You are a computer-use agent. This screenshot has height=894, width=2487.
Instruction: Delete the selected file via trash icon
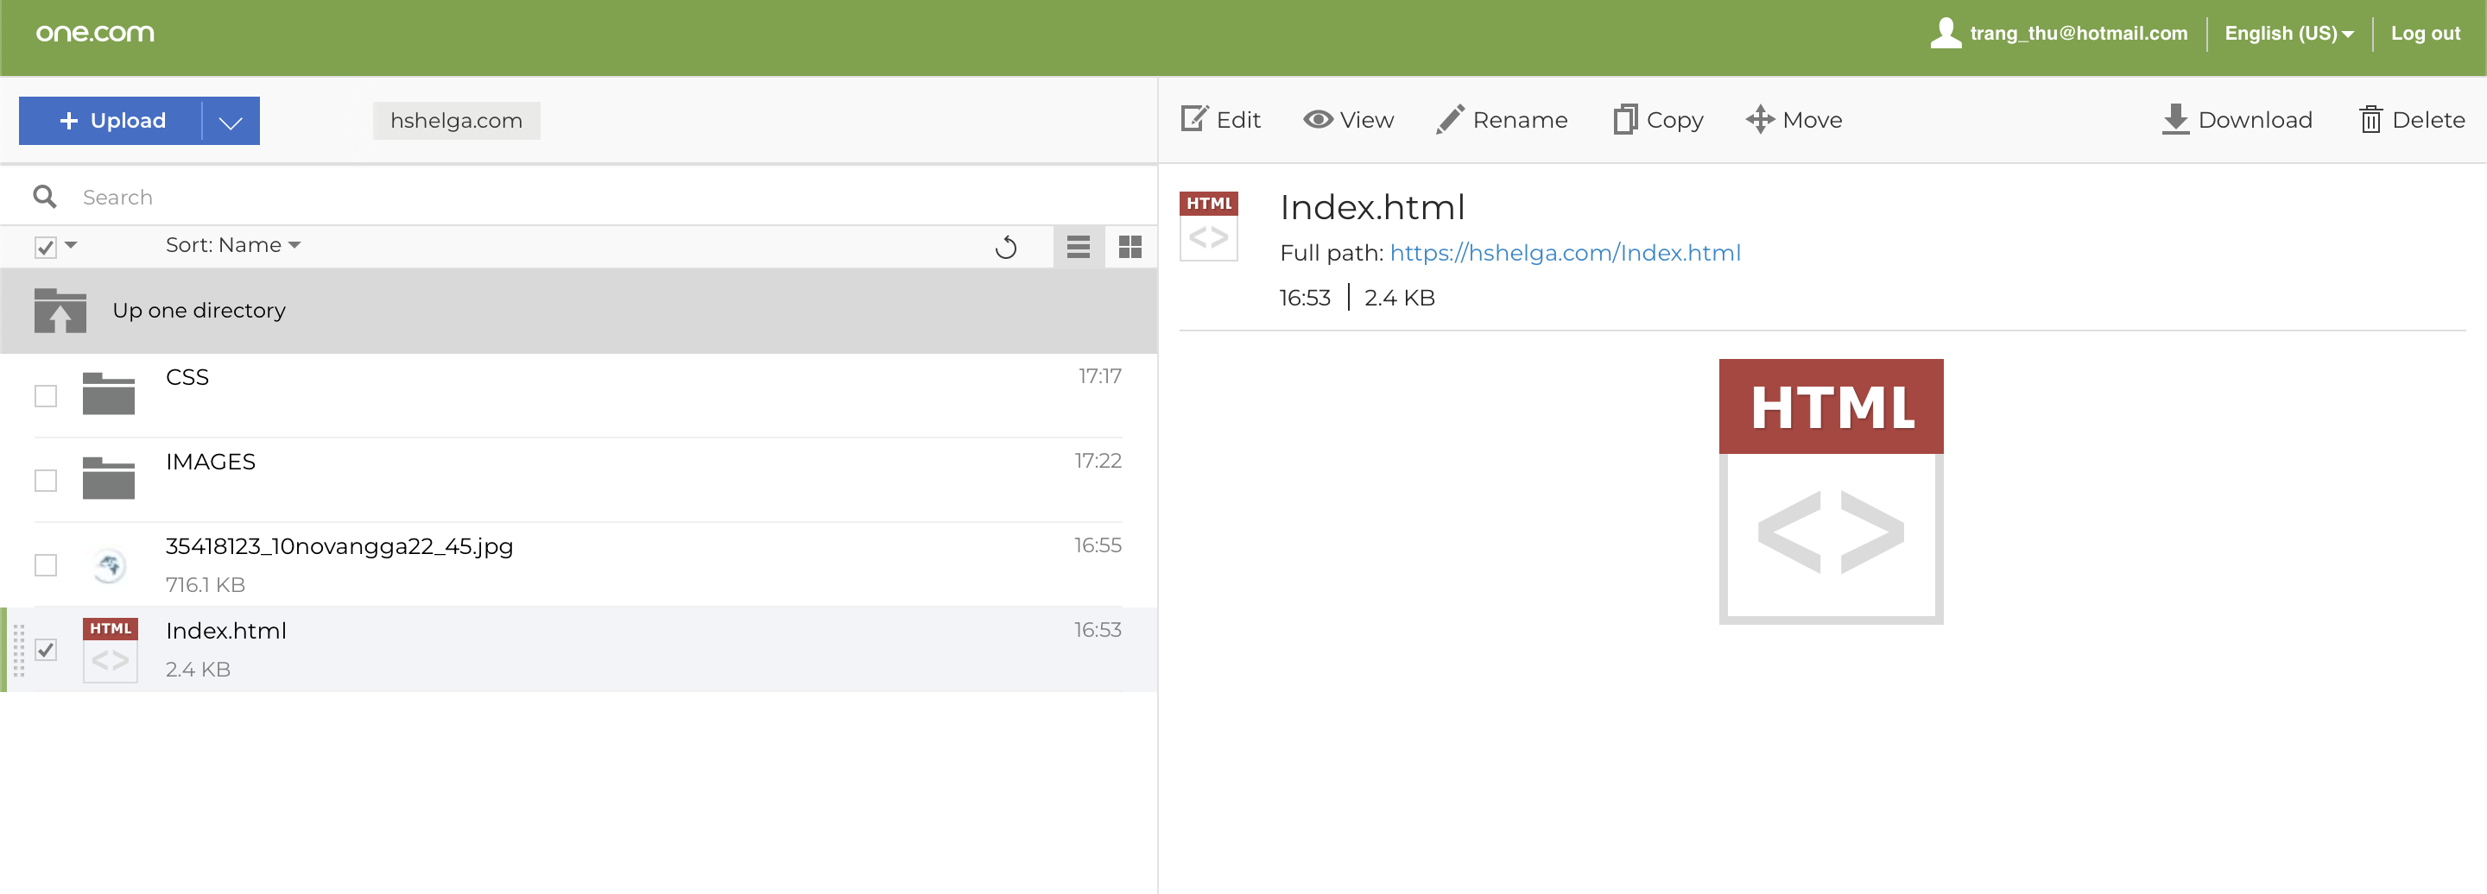coord(2370,120)
